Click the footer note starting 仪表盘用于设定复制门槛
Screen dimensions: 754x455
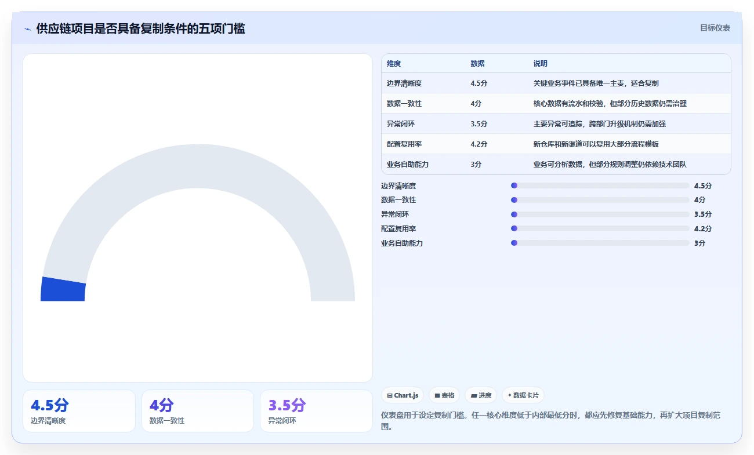[x=550, y=421]
